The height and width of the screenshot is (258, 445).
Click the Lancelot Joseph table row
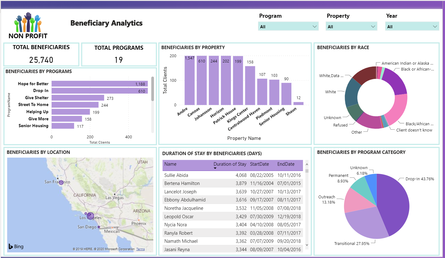pos(233,191)
